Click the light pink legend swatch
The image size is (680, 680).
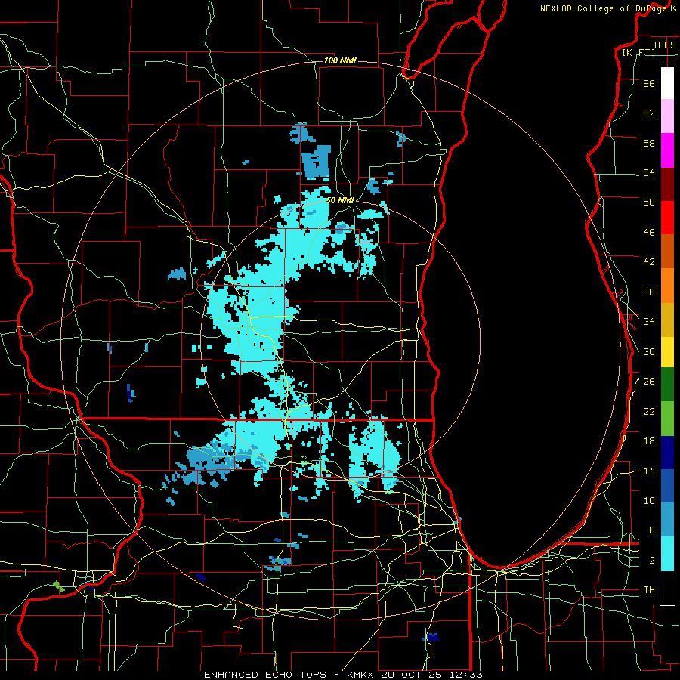pyautogui.click(x=667, y=116)
